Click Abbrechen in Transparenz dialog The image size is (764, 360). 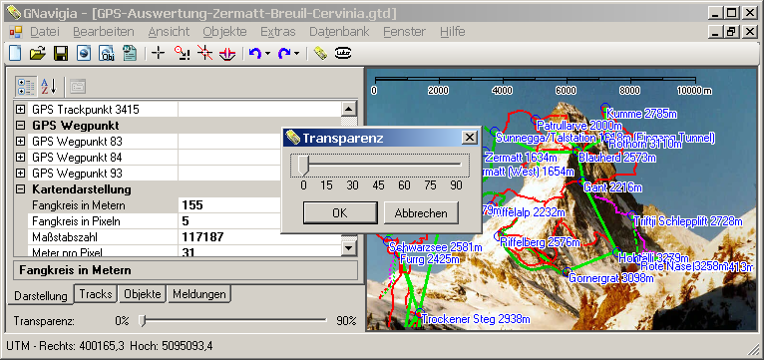pos(421,212)
